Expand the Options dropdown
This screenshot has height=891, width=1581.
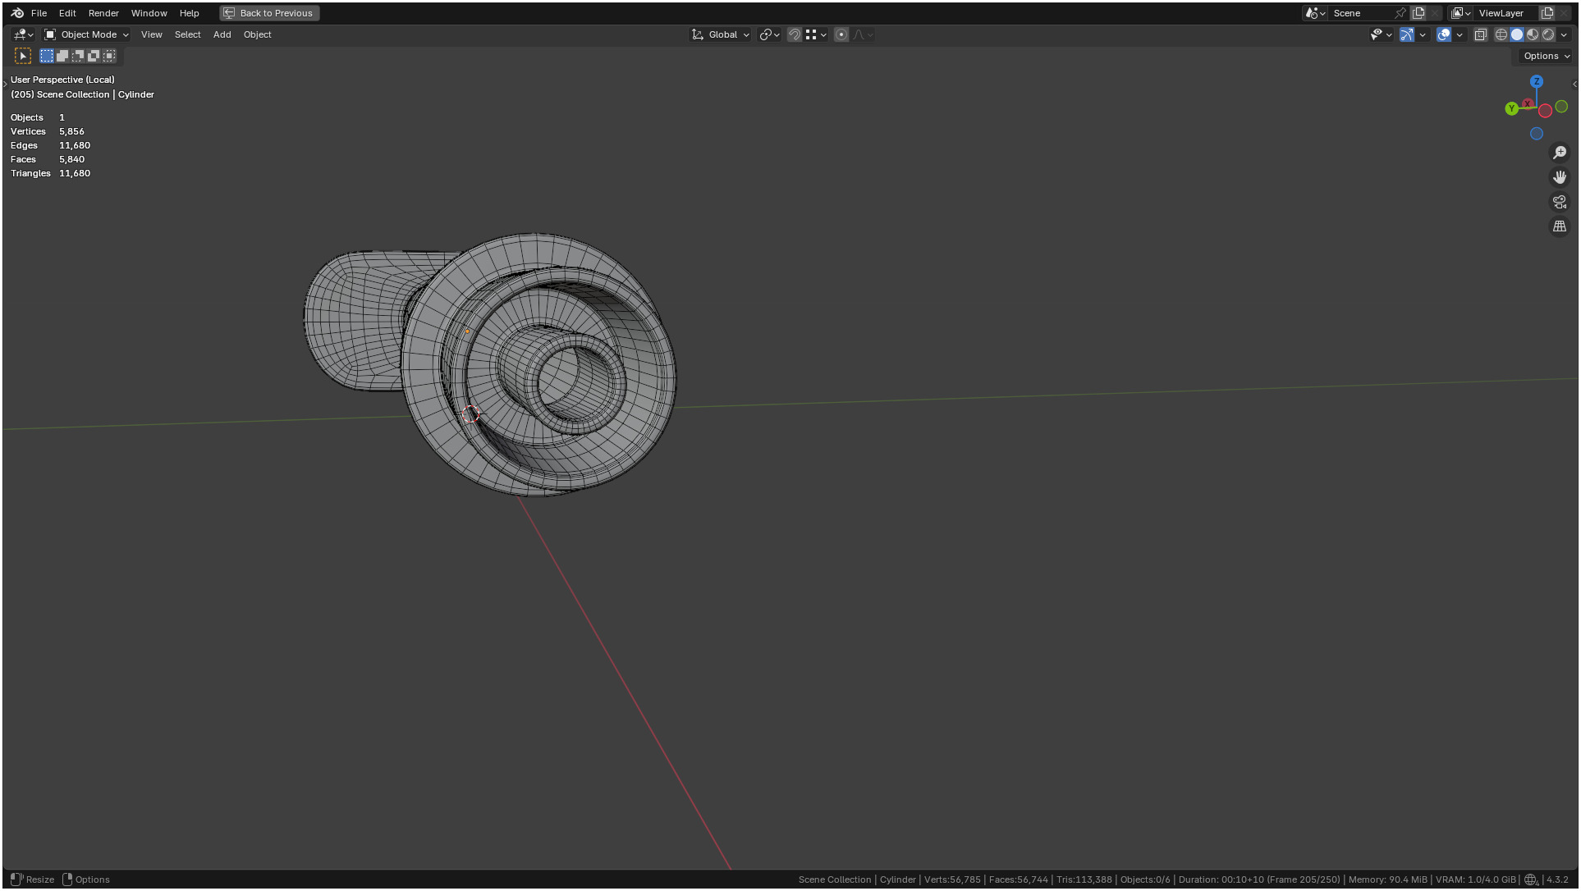coord(1546,56)
